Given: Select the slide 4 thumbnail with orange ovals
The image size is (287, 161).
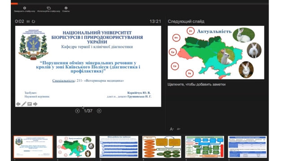Looking at the screenshot, I should (x=161, y=147).
